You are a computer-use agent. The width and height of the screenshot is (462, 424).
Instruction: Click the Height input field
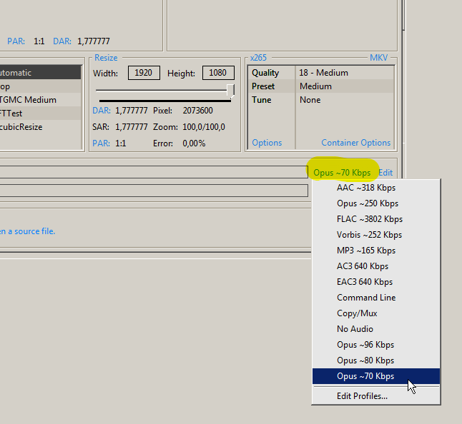218,73
